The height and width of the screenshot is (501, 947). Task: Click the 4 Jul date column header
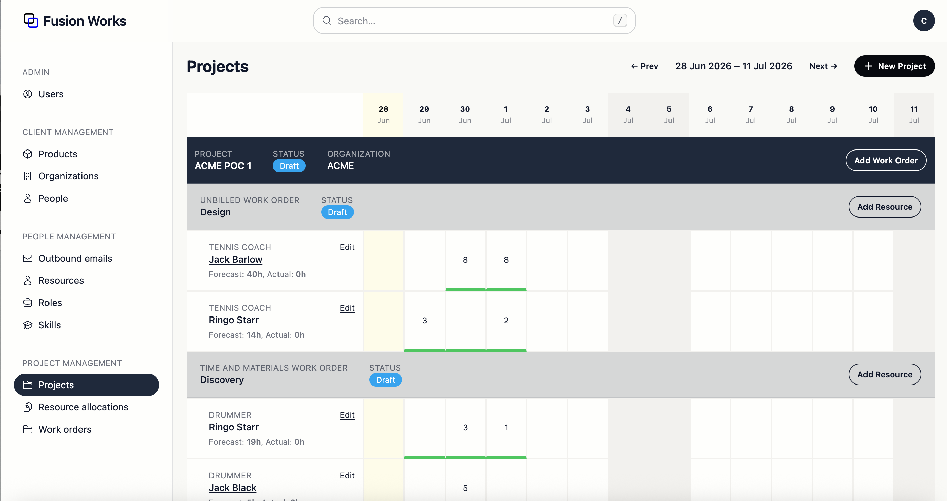click(x=628, y=115)
